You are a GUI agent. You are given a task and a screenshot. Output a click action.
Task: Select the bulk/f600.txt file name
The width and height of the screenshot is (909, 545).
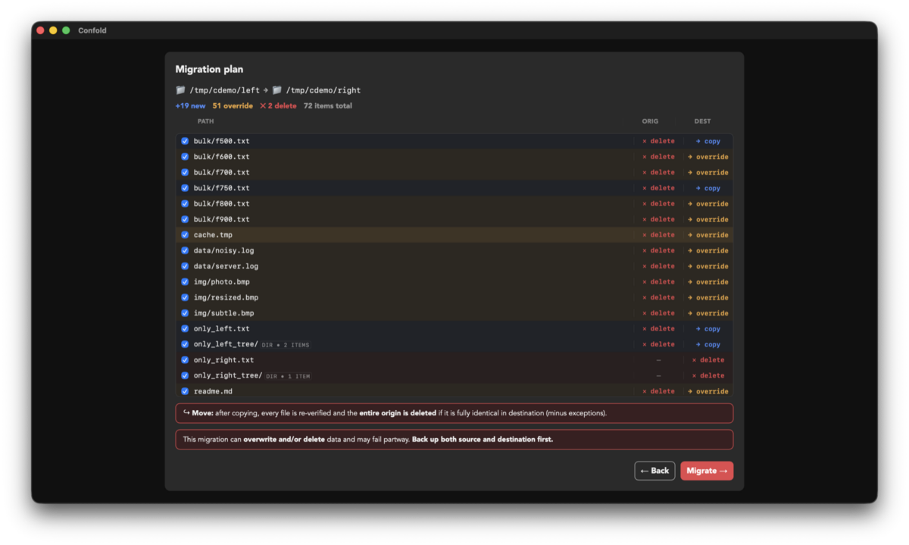pyautogui.click(x=221, y=157)
